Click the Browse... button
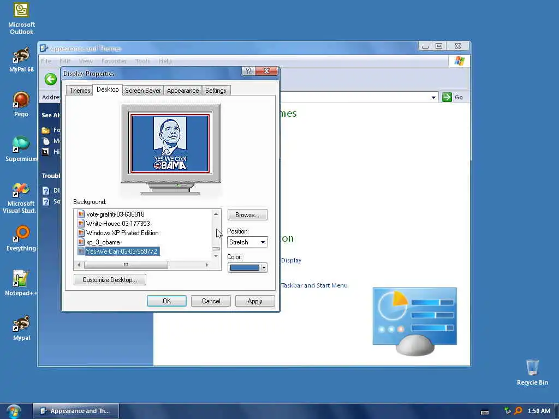 [x=247, y=215]
